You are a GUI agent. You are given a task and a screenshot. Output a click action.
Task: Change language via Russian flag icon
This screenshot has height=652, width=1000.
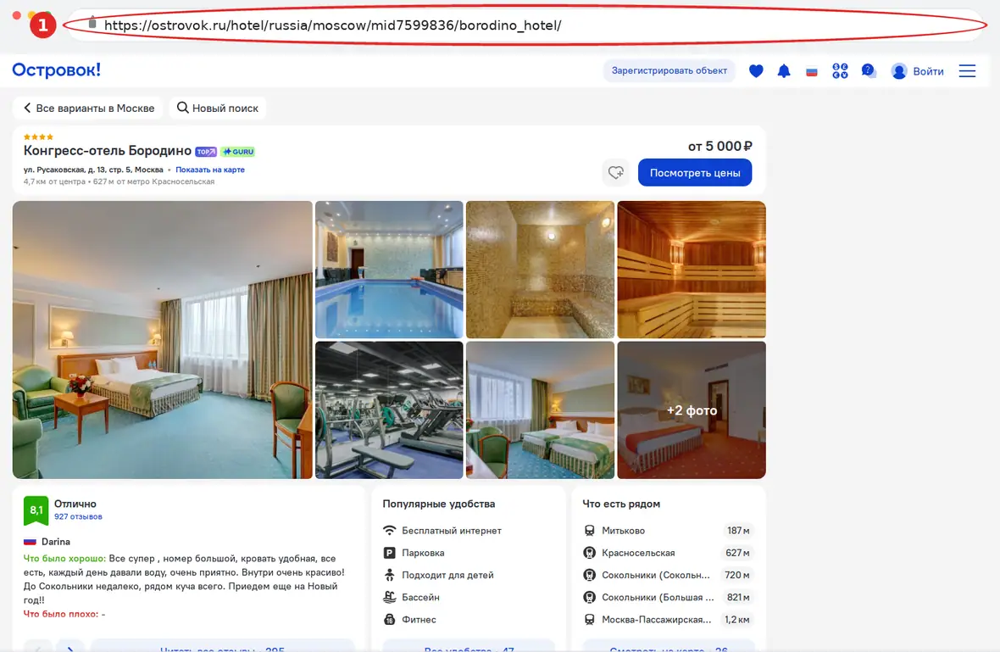click(812, 71)
